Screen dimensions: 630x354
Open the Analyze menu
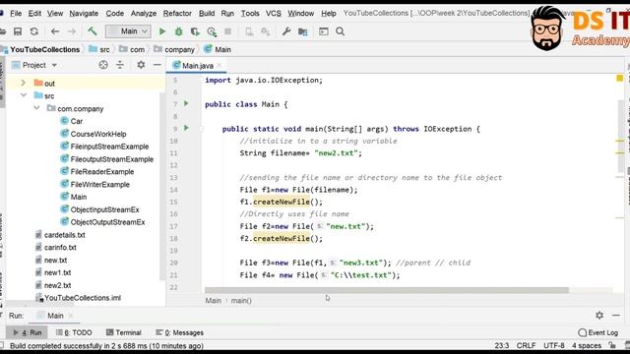[x=144, y=13]
